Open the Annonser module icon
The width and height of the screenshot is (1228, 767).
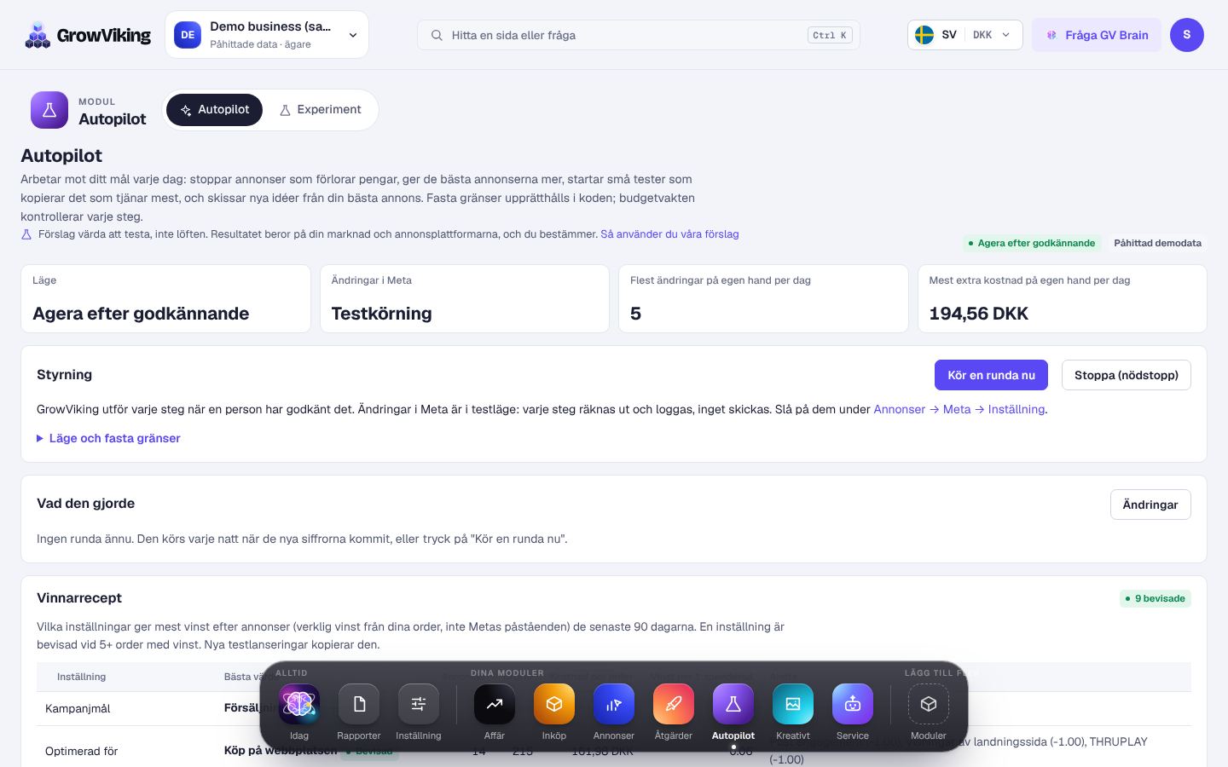(614, 704)
